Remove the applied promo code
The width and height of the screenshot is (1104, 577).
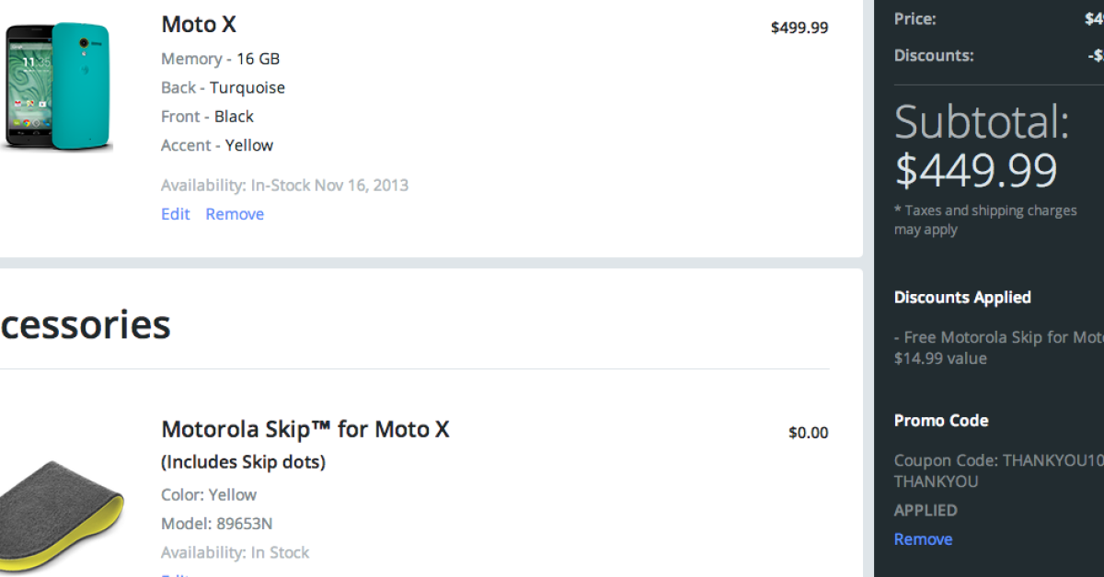(x=923, y=539)
